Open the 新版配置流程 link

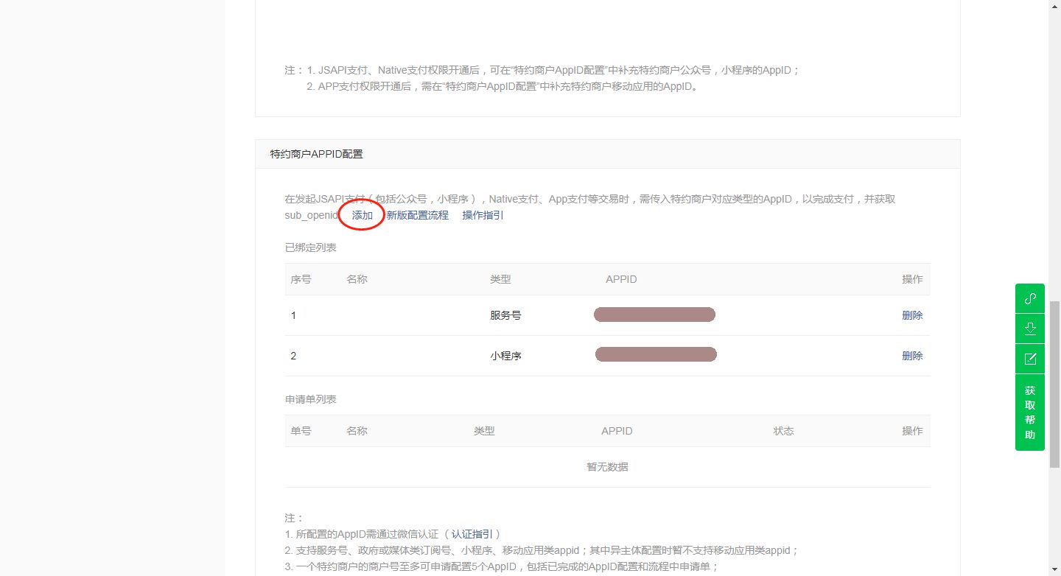[x=417, y=215]
